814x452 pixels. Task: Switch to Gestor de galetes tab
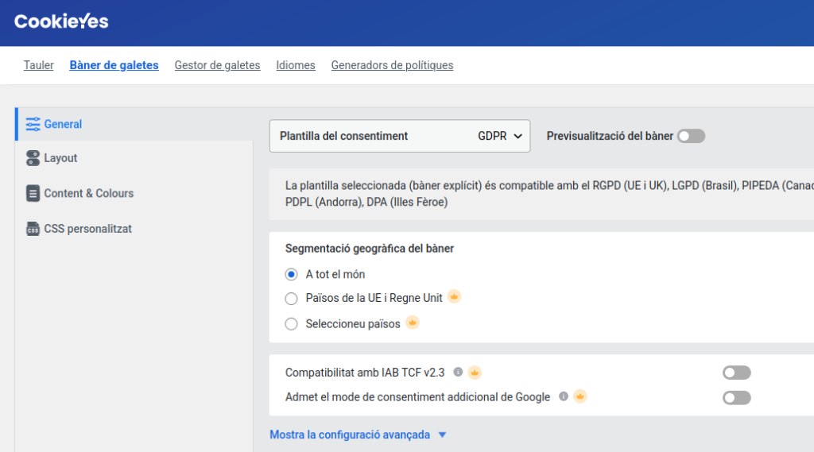coord(217,65)
